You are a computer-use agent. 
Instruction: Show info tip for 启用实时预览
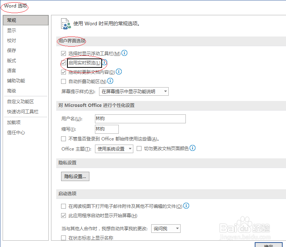point(105,62)
